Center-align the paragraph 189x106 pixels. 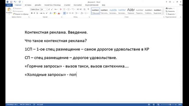(x=67, y=13)
